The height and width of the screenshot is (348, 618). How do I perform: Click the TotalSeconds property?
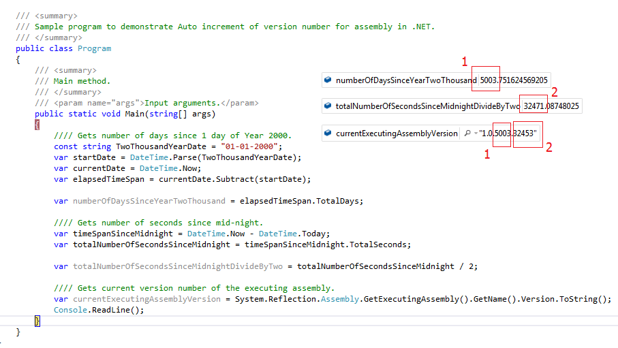click(378, 244)
